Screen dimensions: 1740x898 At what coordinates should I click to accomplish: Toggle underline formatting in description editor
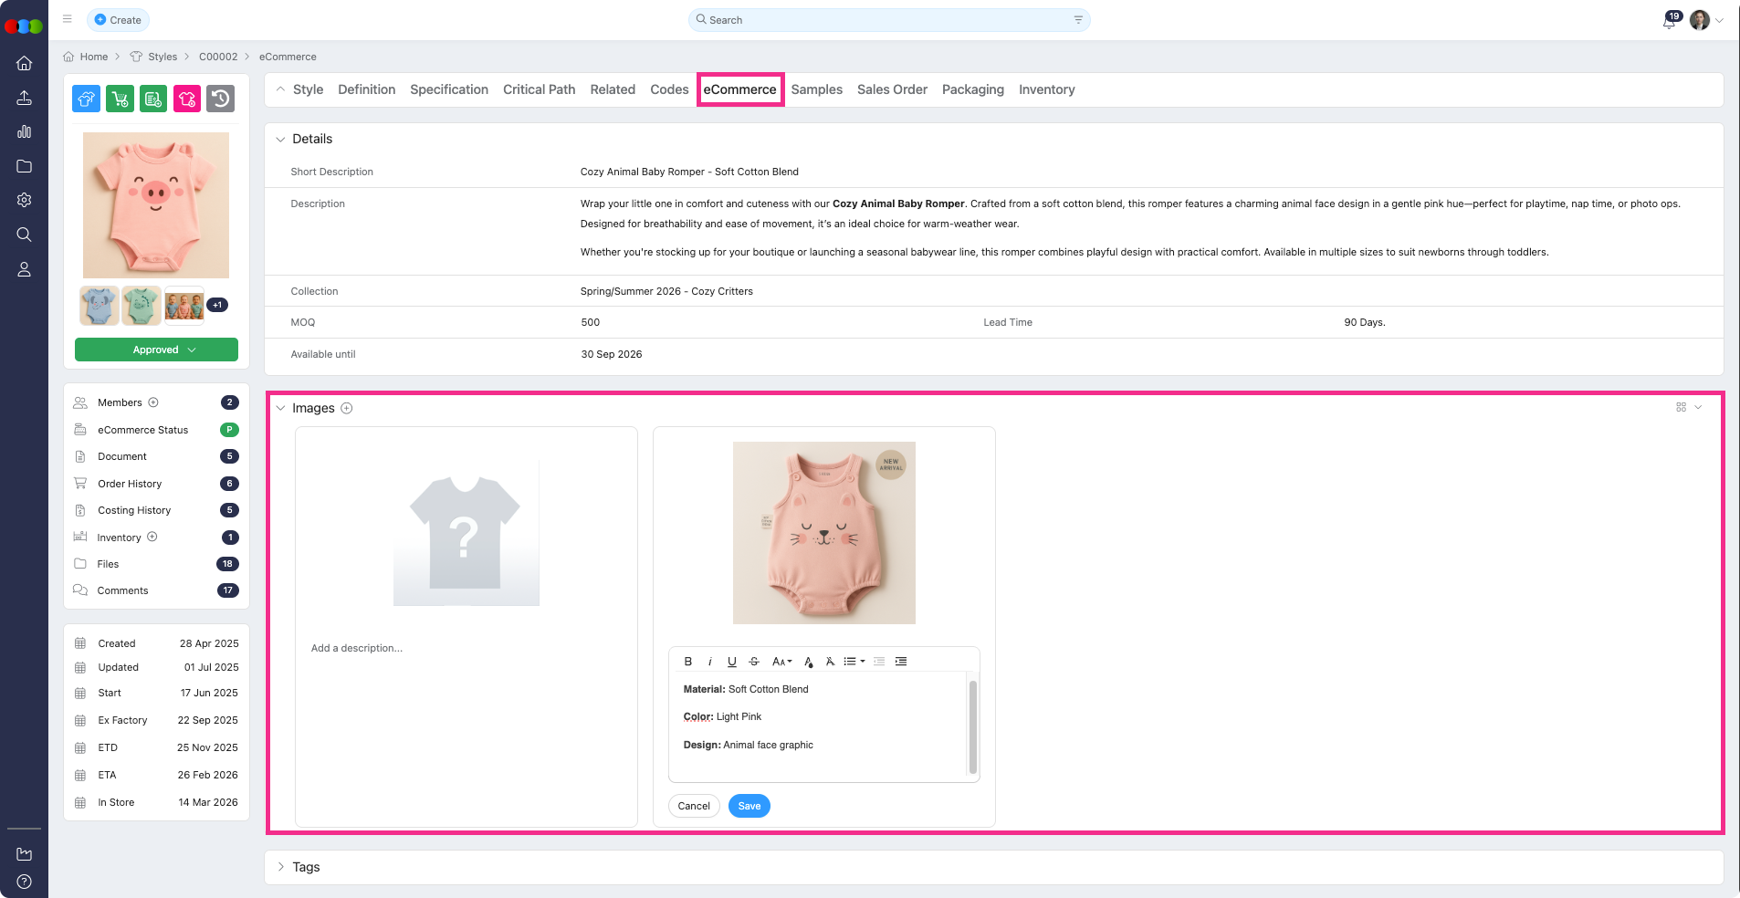click(731, 662)
